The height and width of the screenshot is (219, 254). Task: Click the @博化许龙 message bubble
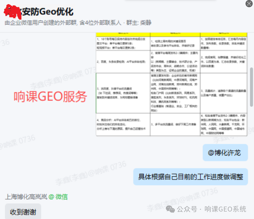pos(225,153)
